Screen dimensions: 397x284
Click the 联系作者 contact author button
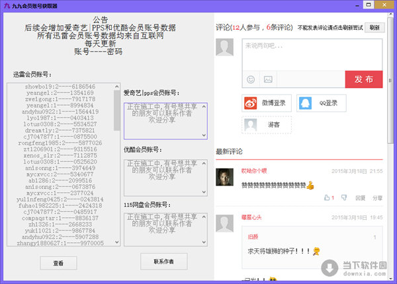pyautogui.click(x=164, y=262)
